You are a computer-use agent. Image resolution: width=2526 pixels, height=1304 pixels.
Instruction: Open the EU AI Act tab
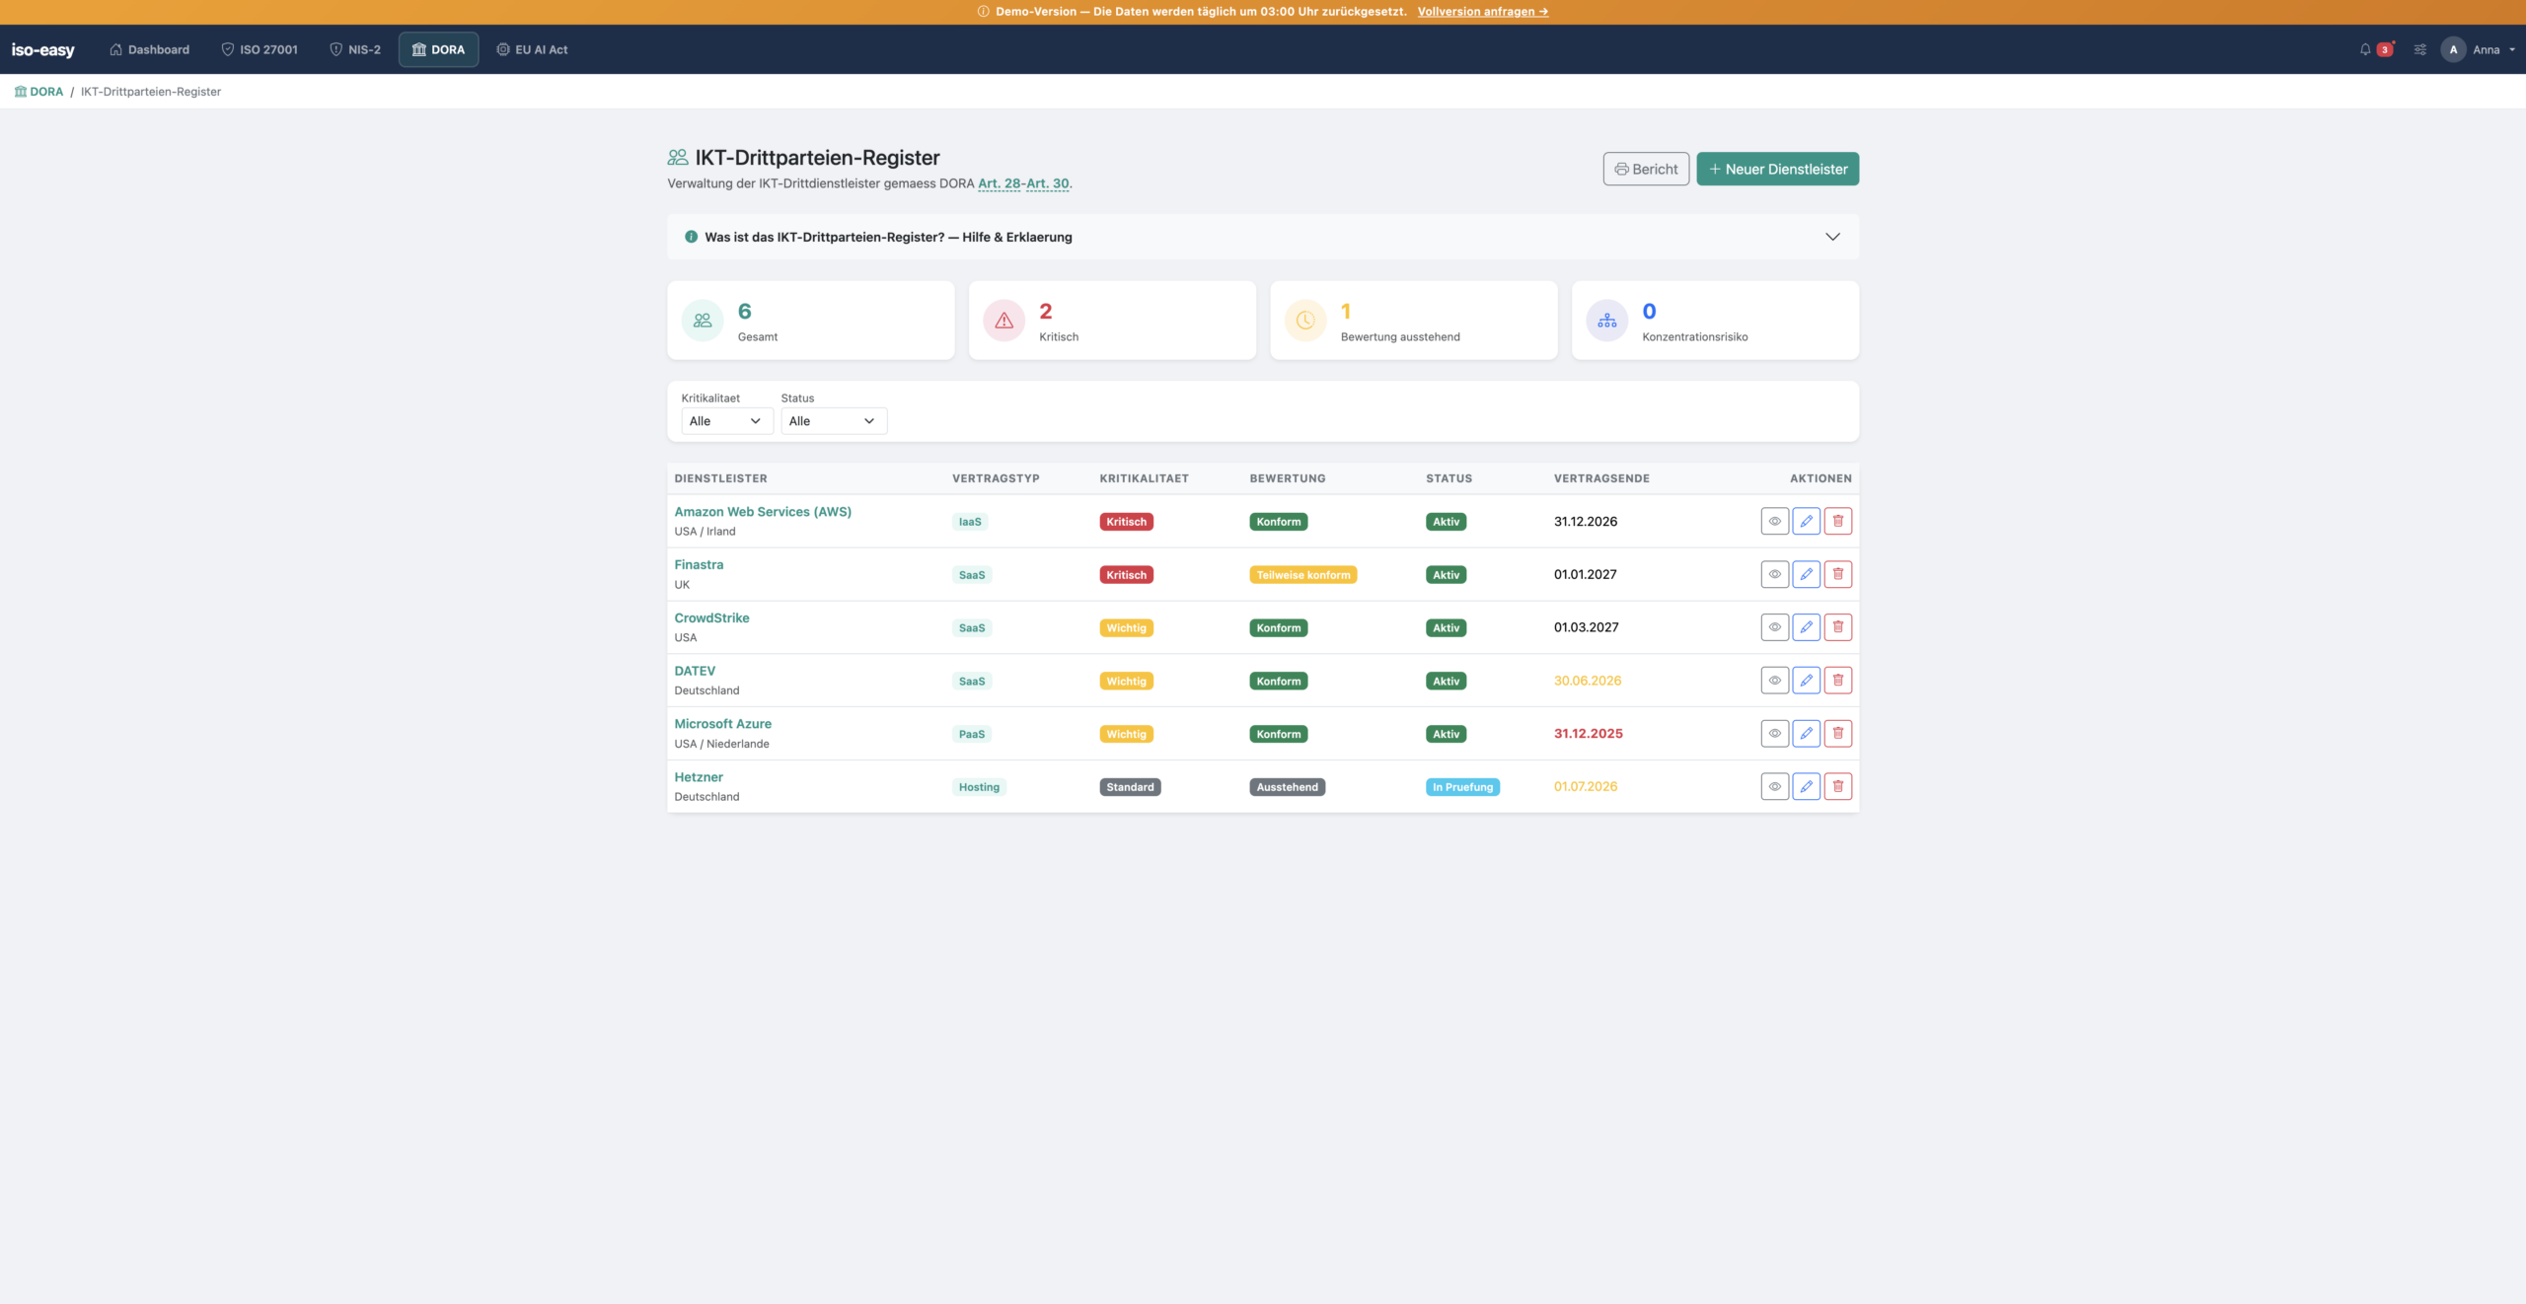[532, 49]
